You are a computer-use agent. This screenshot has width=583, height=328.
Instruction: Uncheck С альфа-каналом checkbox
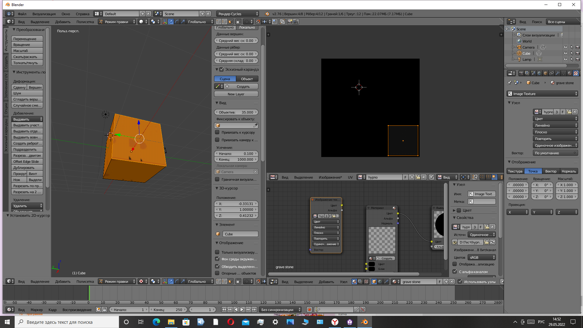pyautogui.click(x=455, y=272)
